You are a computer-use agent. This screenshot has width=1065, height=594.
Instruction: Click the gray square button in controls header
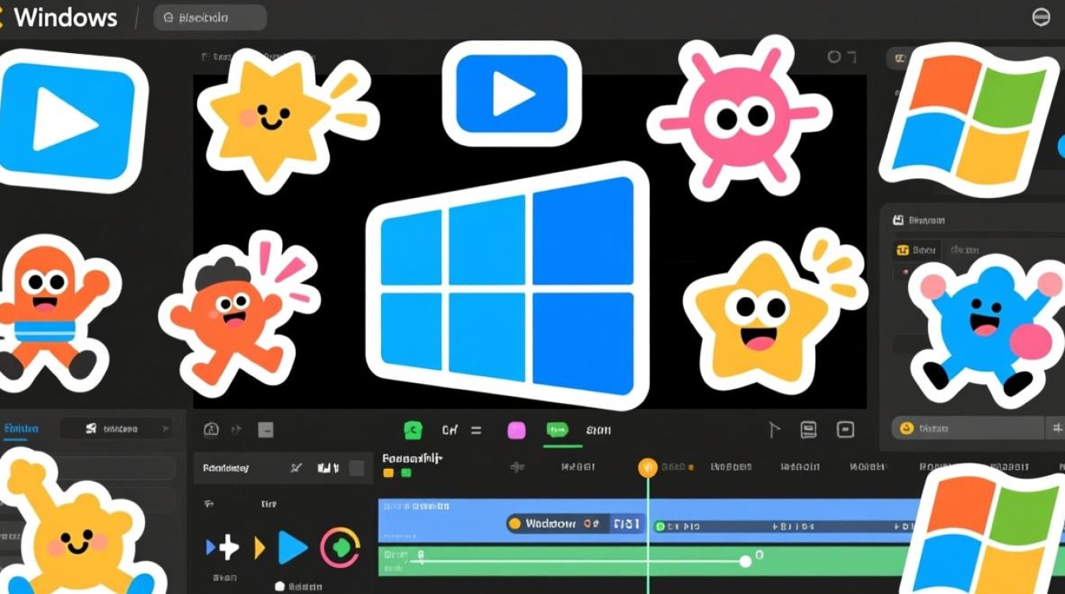coord(357,468)
